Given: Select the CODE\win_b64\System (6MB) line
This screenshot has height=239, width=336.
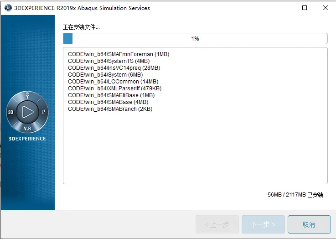Looking at the screenshot, I should click(x=105, y=75).
